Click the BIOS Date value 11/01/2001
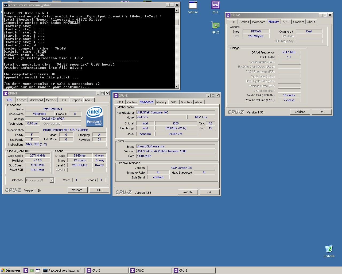Viewport: 342px width, 274px height. point(176,156)
